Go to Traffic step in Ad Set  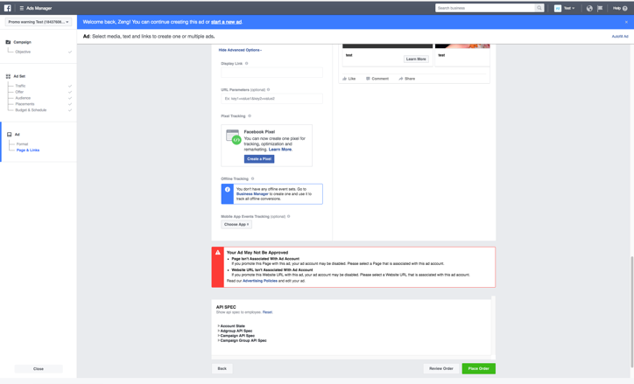(20, 86)
